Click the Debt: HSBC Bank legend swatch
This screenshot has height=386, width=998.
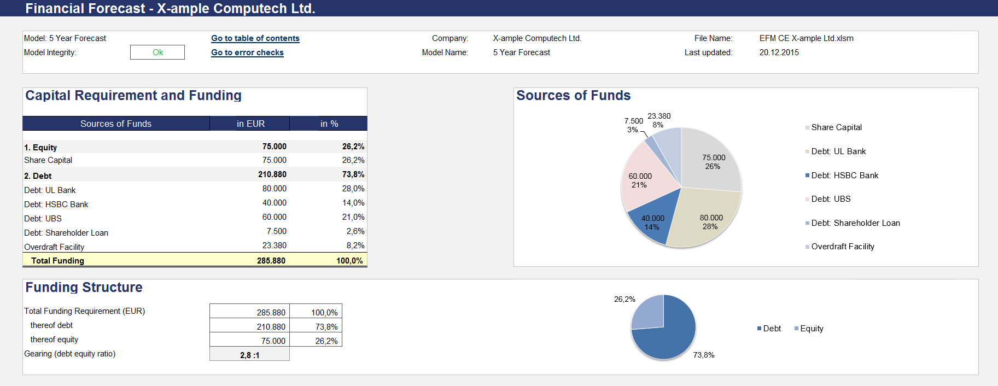pyautogui.click(x=807, y=176)
